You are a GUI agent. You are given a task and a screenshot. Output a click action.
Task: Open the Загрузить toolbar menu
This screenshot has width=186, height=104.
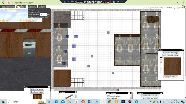point(32,7)
